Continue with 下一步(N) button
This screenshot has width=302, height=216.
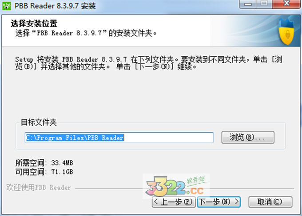click(219, 202)
